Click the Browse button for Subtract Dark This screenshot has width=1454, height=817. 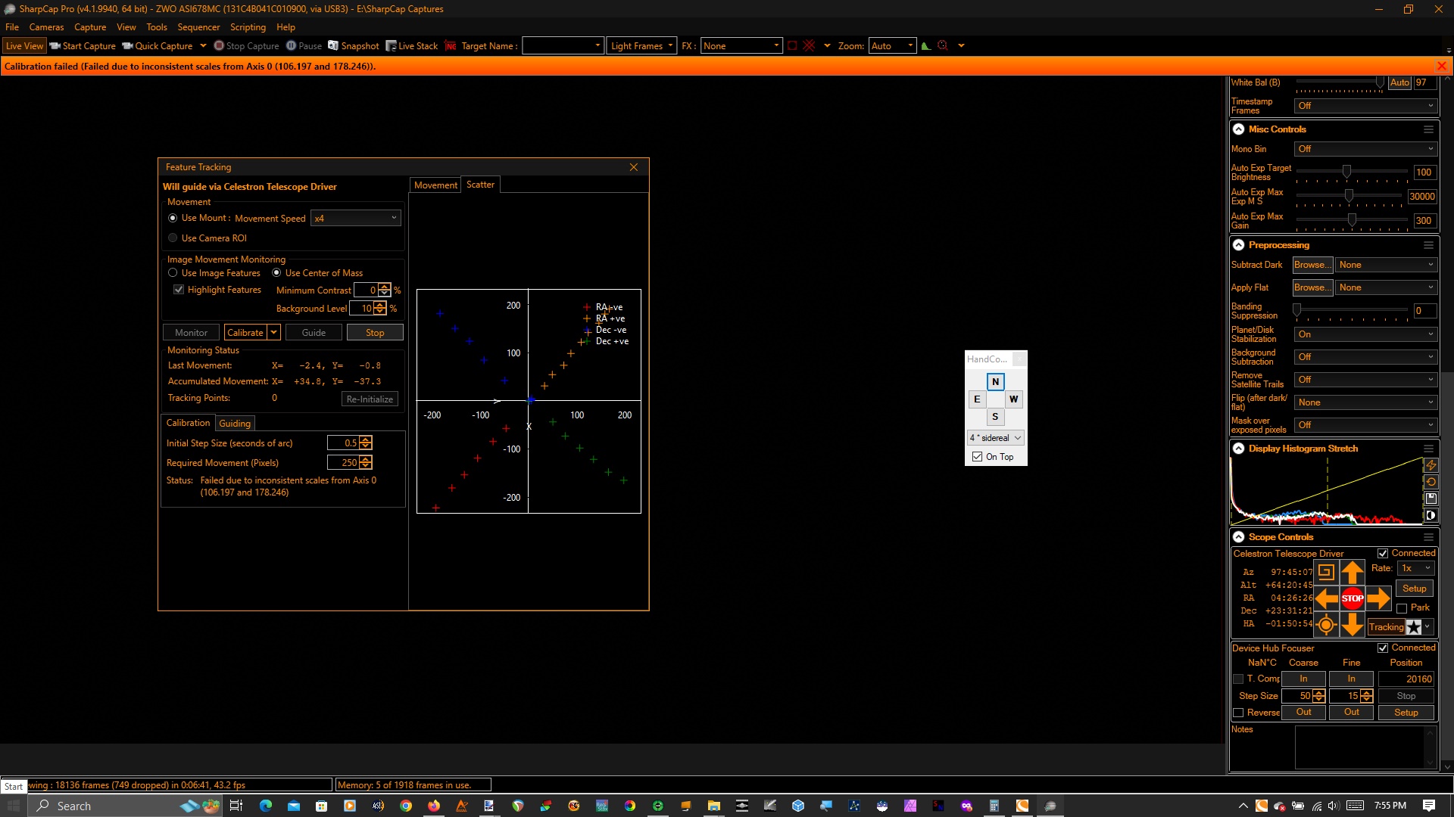point(1312,265)
